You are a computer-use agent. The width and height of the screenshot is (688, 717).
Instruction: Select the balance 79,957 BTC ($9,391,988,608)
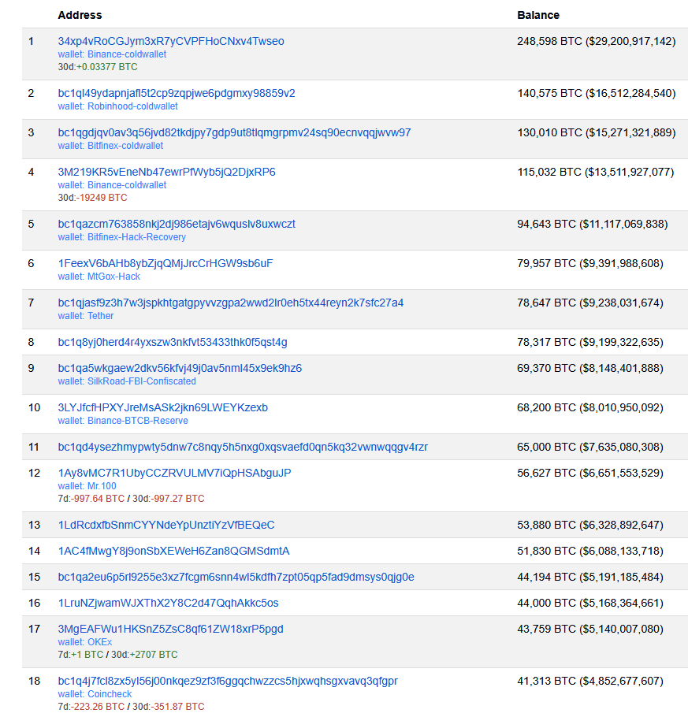[590, 263]
